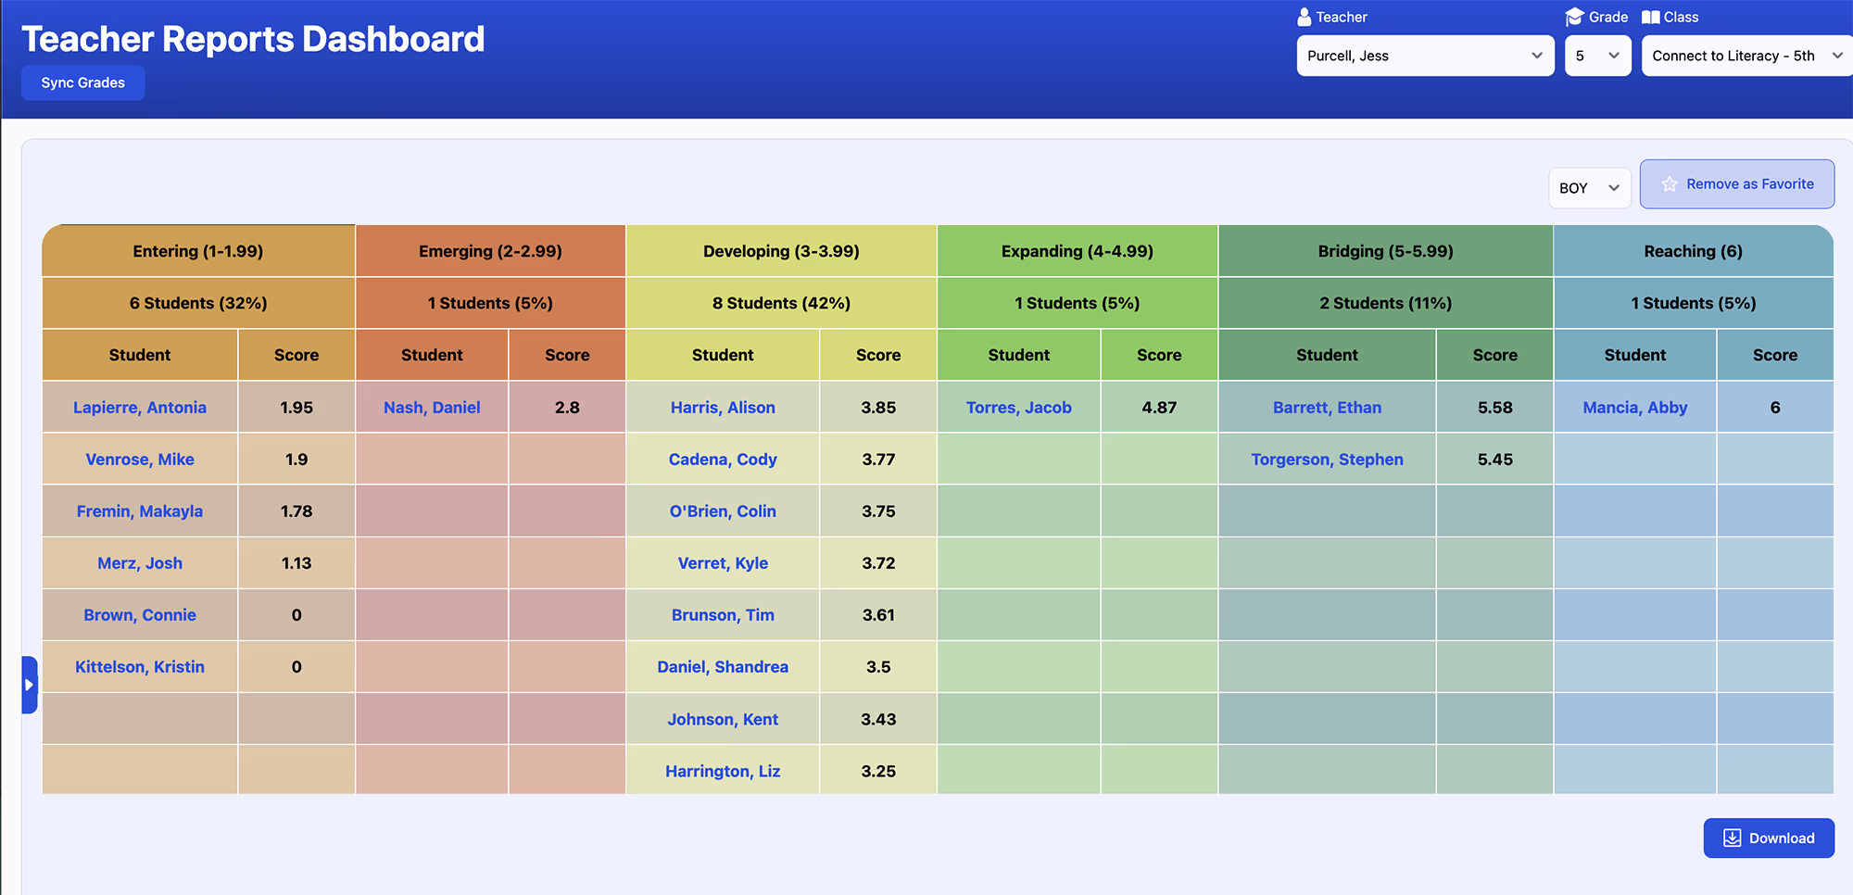Screen dimensions: 1853x895
Task: Click the Reaching (6) column header
Action: 1693,251
